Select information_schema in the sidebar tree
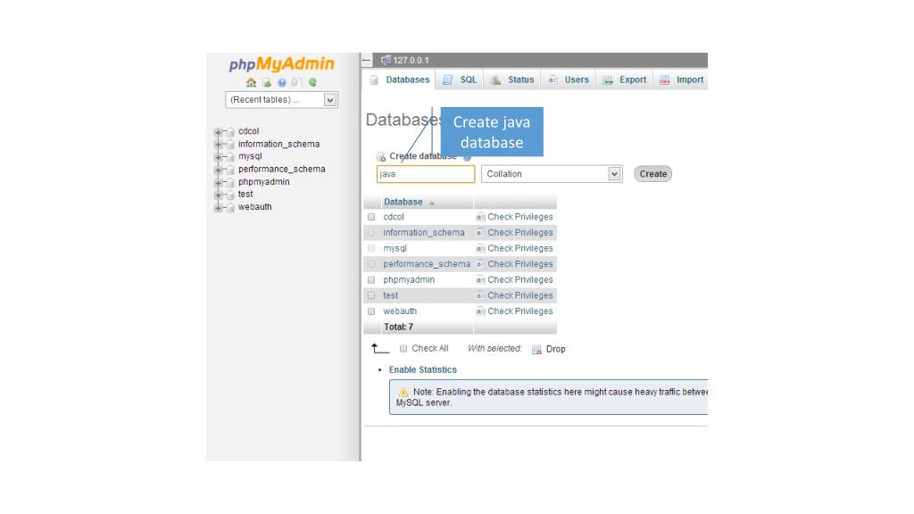 278,144
